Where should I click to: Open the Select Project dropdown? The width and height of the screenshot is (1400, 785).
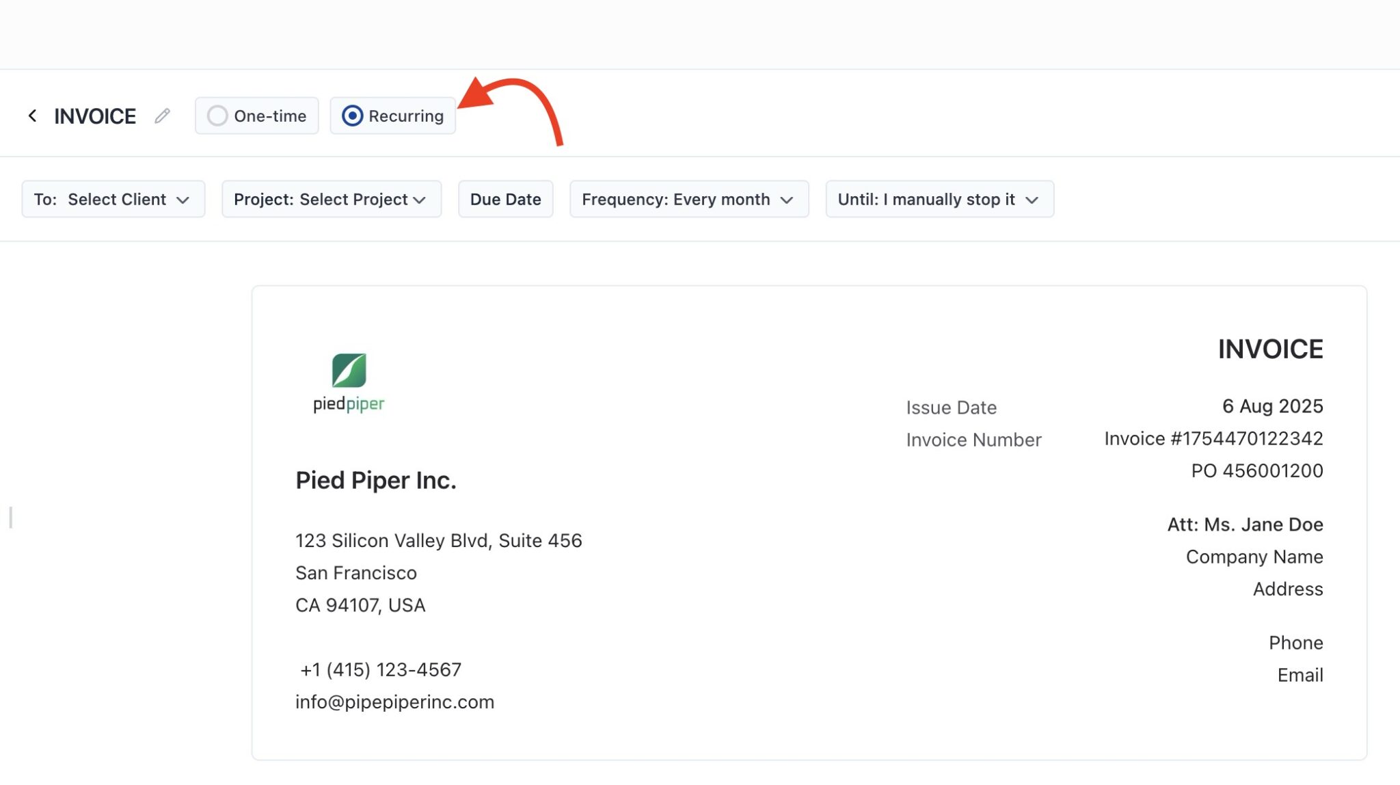(331, 199)
